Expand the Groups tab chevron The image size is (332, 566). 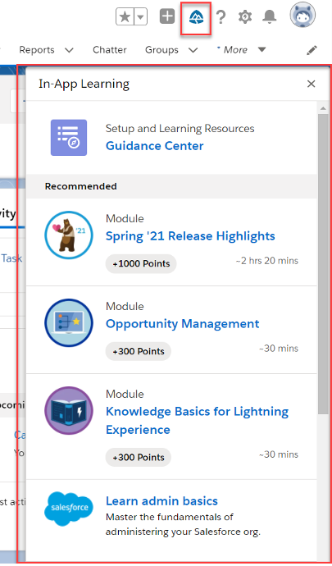pyautogui.click(x=193, y=50)
